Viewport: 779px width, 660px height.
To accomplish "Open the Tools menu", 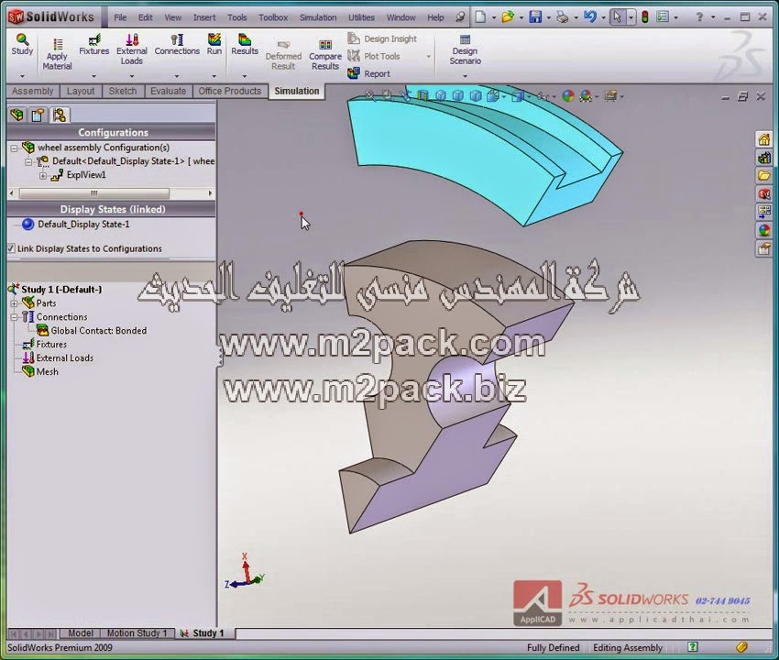I will [x=237, y=17].
